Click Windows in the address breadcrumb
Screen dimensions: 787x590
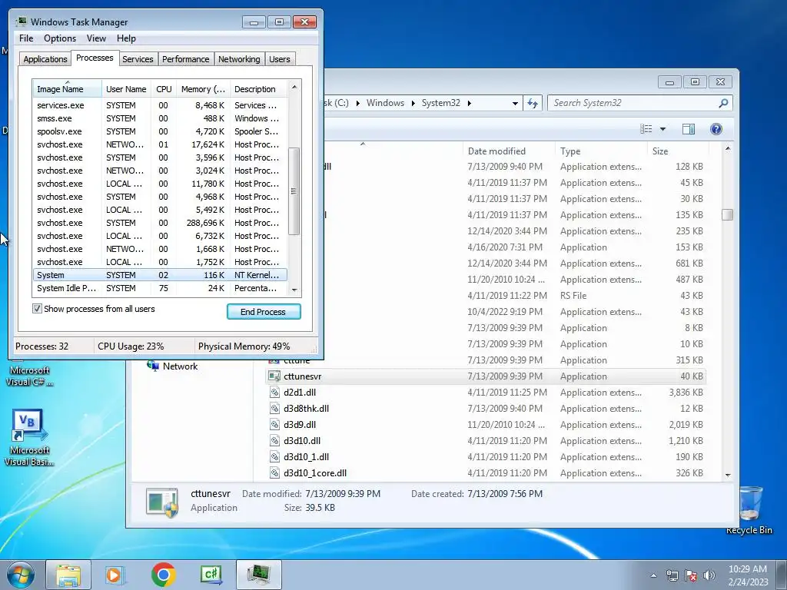click(x=385, y=103)
